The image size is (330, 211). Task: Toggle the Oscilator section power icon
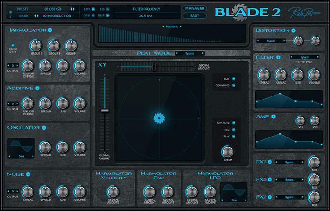tap(44, 128)
